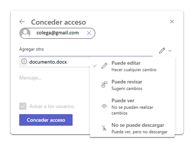The width and height of the screenshot is (194, 147).
Task: Close the Conceder acceso dialog
Action: (172, 22)
